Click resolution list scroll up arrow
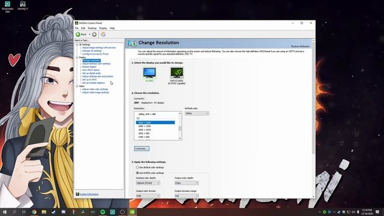 click(180, 113)
